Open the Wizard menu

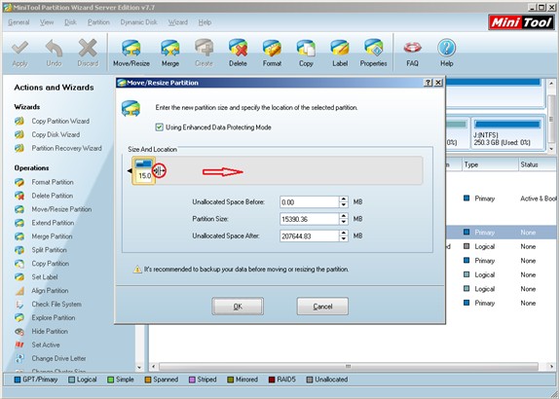tap(178, 22)
